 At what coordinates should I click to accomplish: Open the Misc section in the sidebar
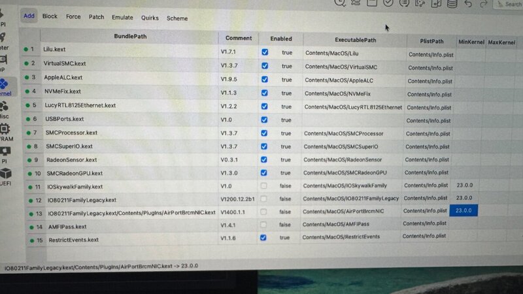pyautogui.click(x=5, y=110)
